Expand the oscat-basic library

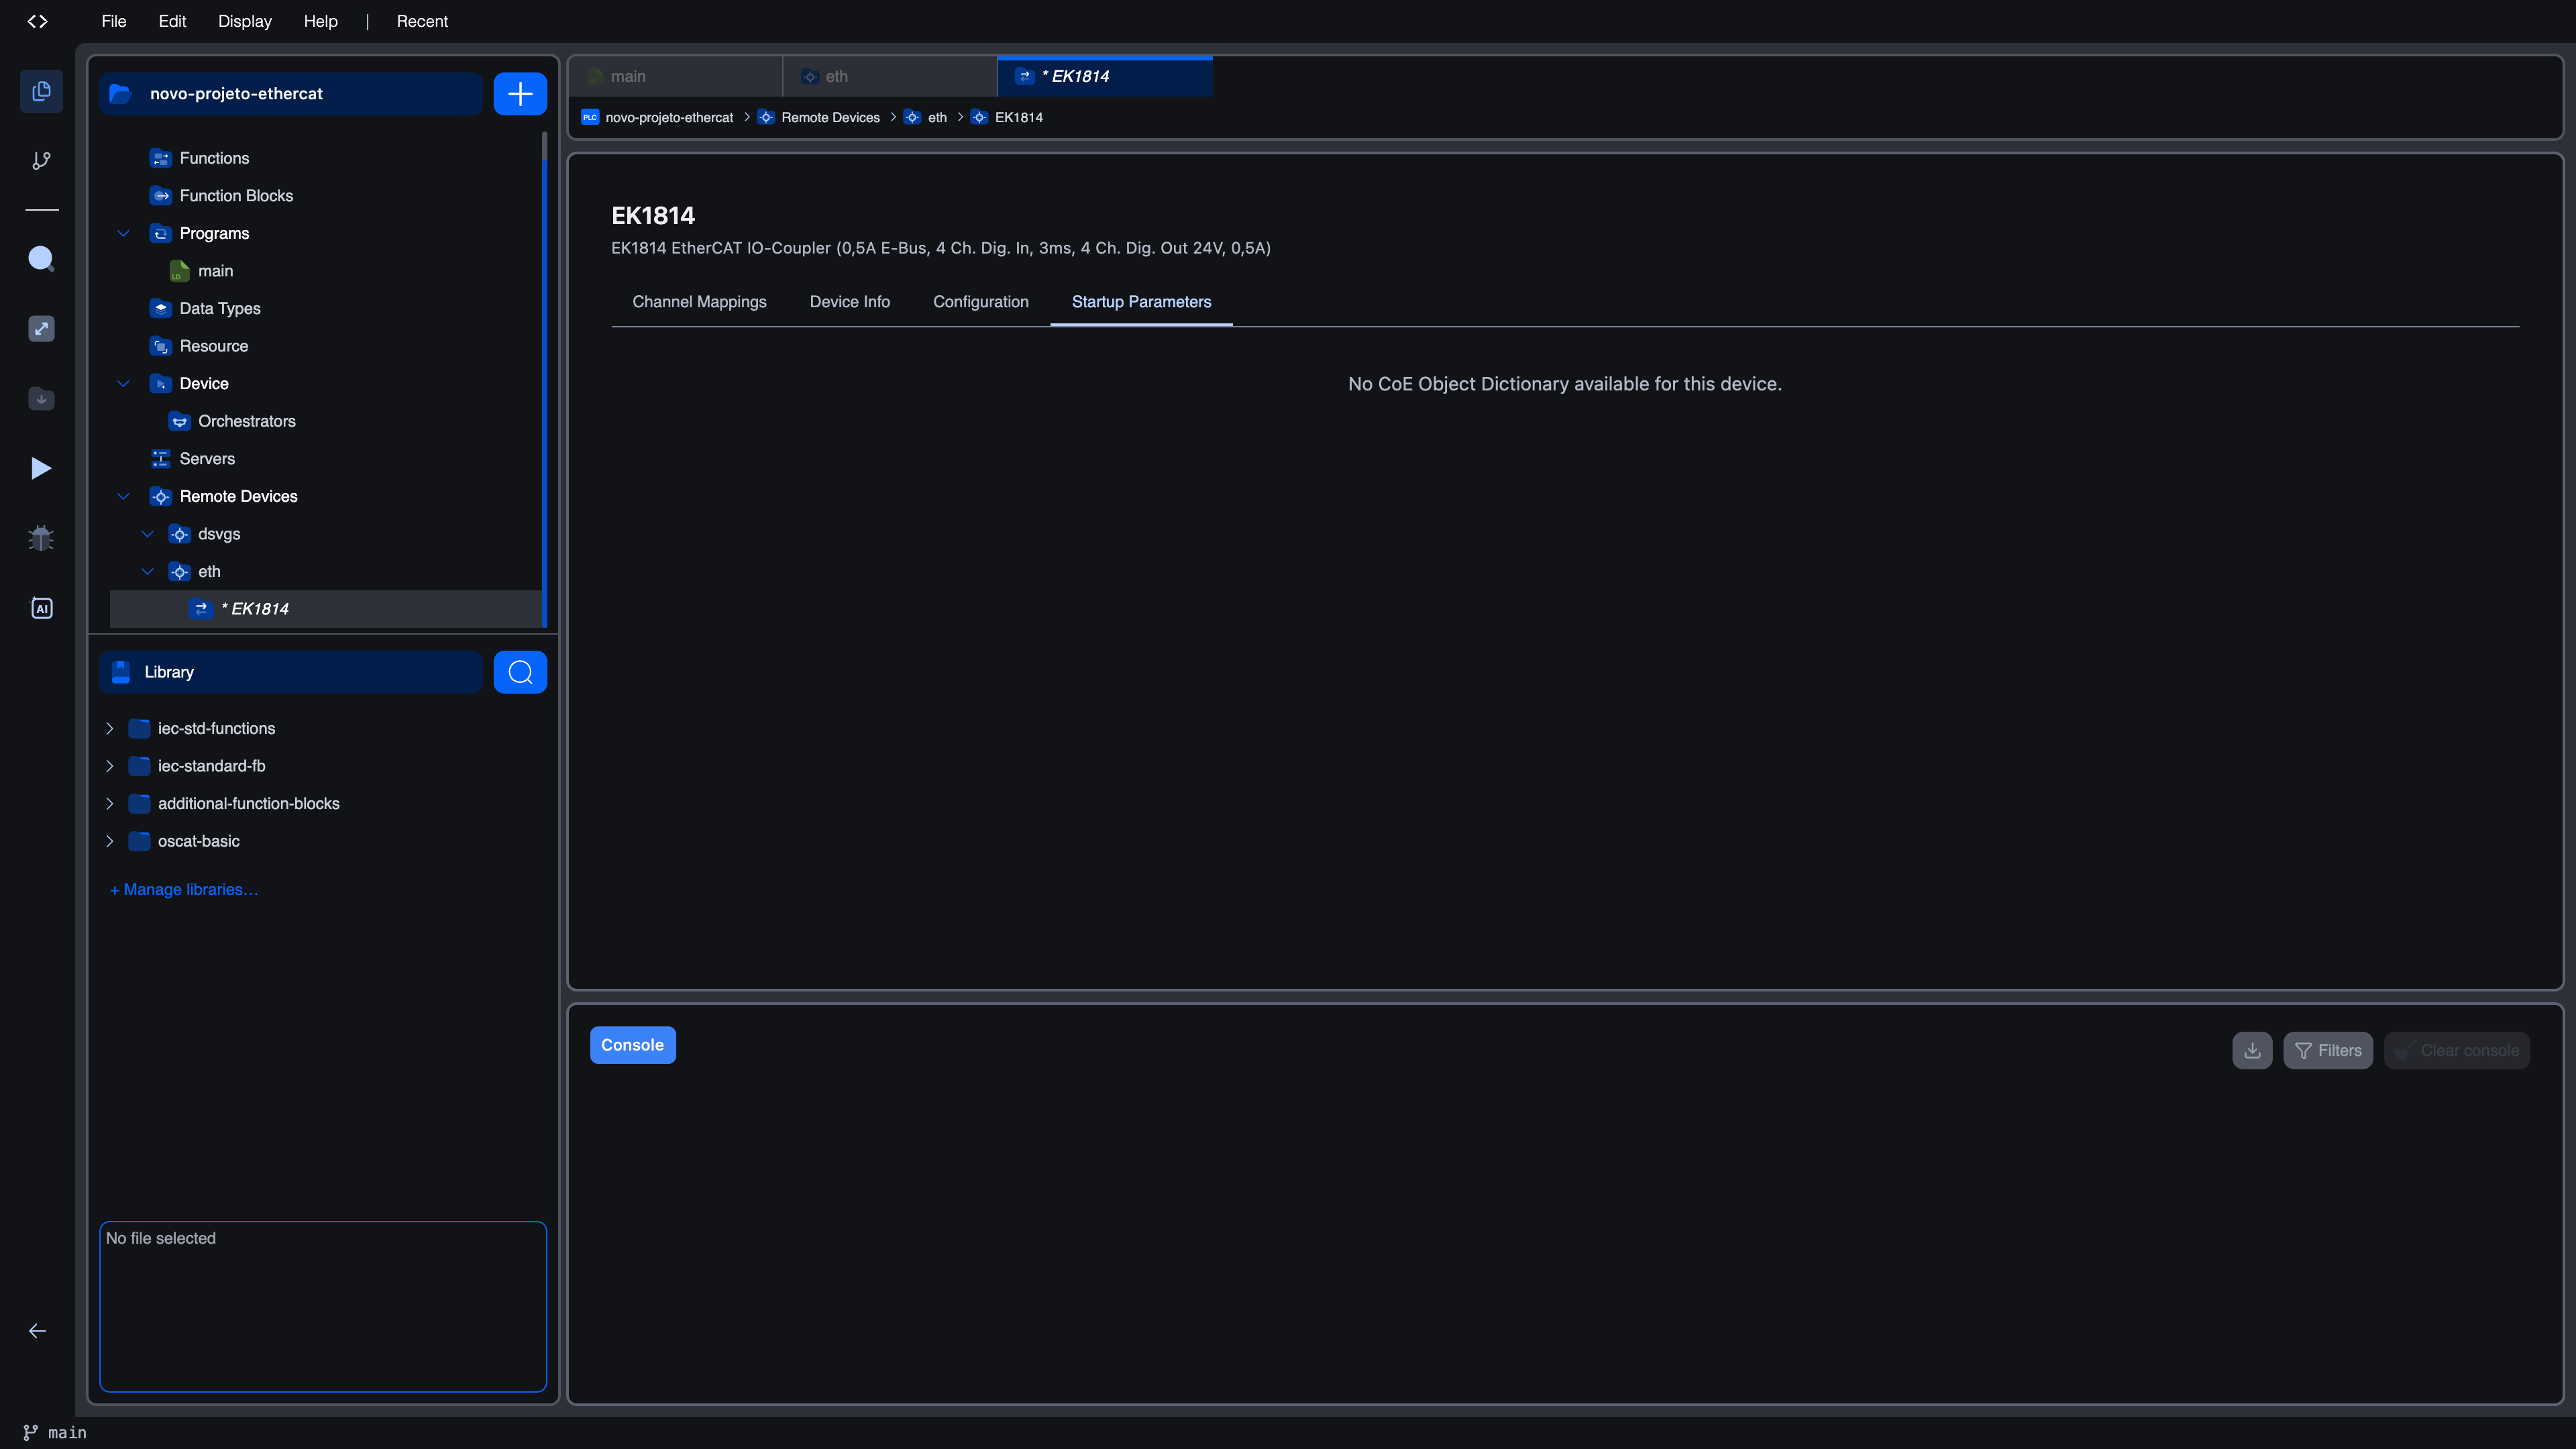(x=109, y=841)
